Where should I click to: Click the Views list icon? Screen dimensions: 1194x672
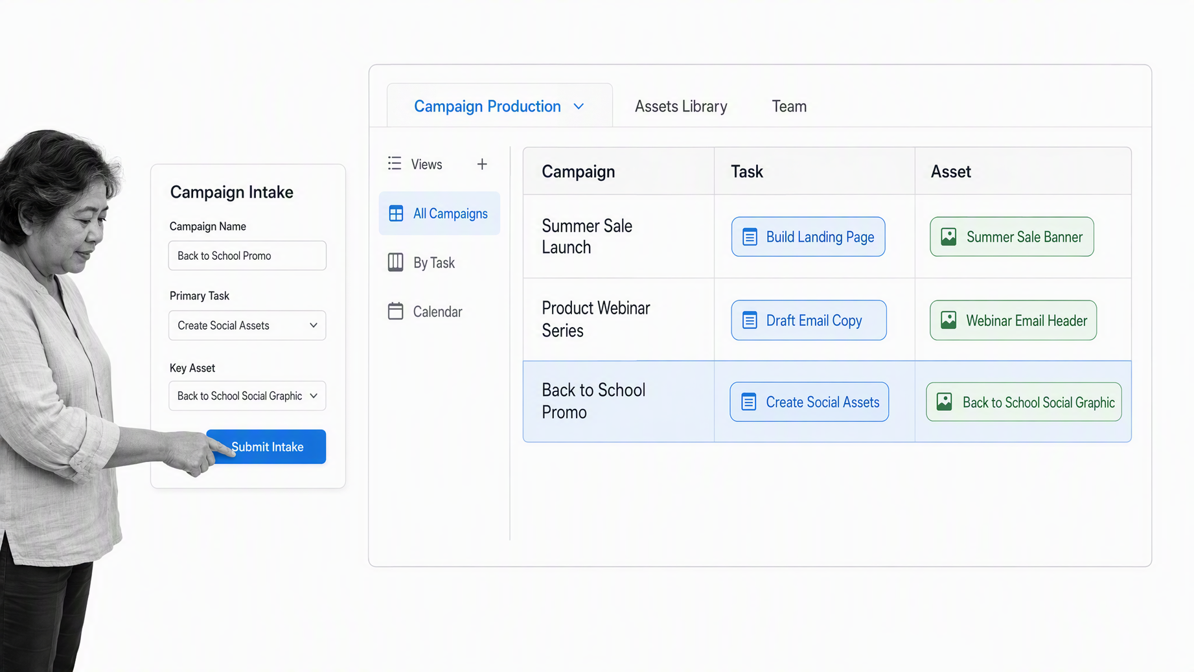click(395, 163)
